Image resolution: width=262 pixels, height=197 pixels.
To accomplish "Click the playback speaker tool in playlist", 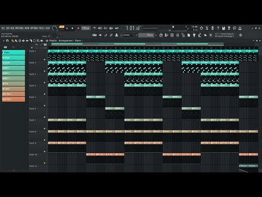I will pyautogui.click(x=42, y=40).
